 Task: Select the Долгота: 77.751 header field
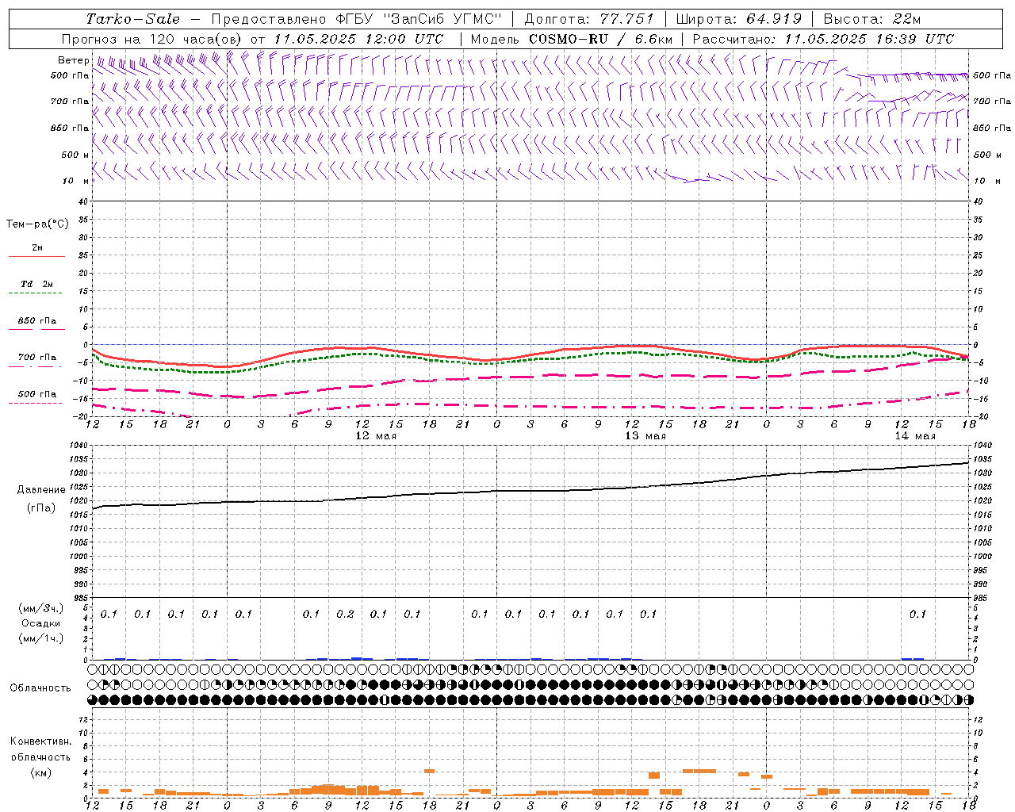tap(589, 19)
